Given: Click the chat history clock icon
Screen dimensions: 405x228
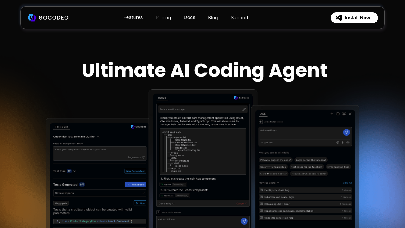Looking at the screenshot, I should point(338,114).
